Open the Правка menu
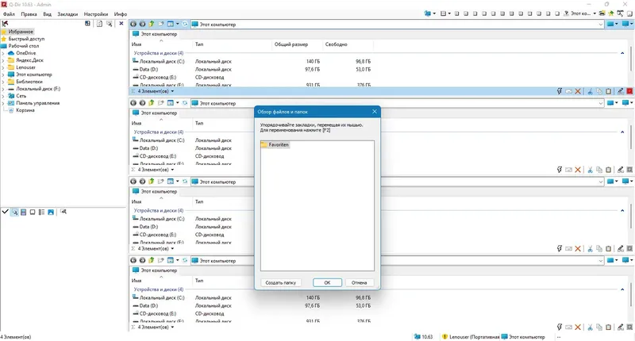 (29, 13)
